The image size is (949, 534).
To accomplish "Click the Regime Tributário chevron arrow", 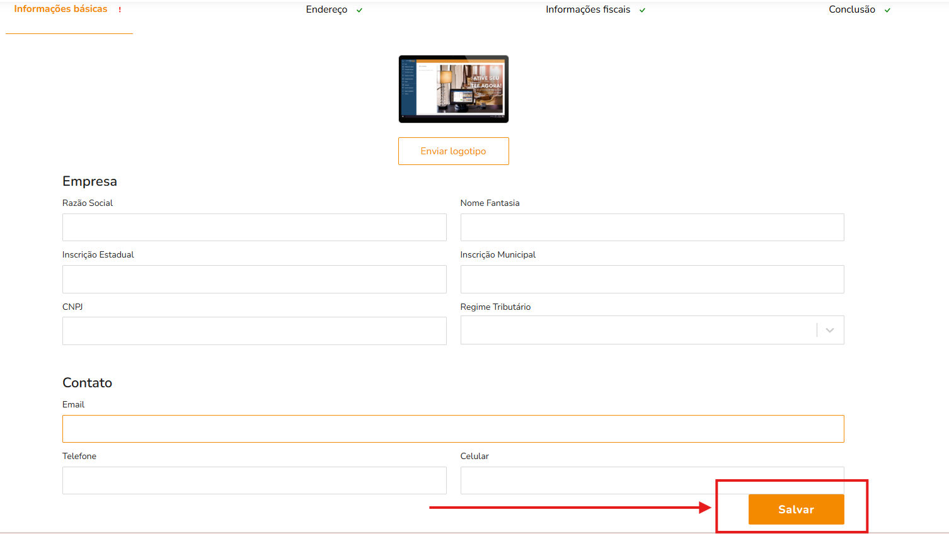I will click(x=830, y=330).
